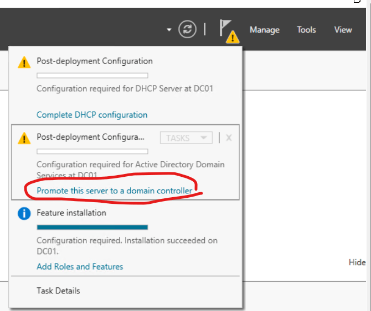Dismiss the AD DS notification with X

[x=229, y=138]
